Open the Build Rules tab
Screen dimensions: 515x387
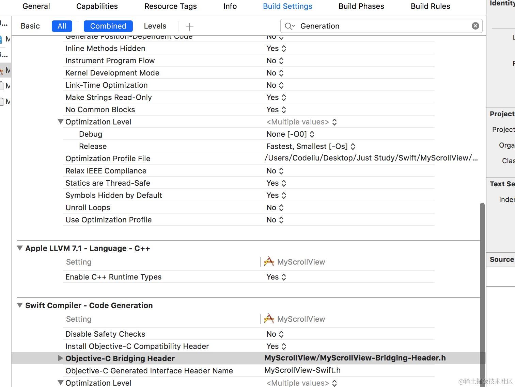pos(431,6)
